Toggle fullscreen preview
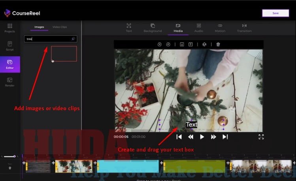The height and width of the screenshot is (181, 296). pyautogui.click(x=261, y=137)
